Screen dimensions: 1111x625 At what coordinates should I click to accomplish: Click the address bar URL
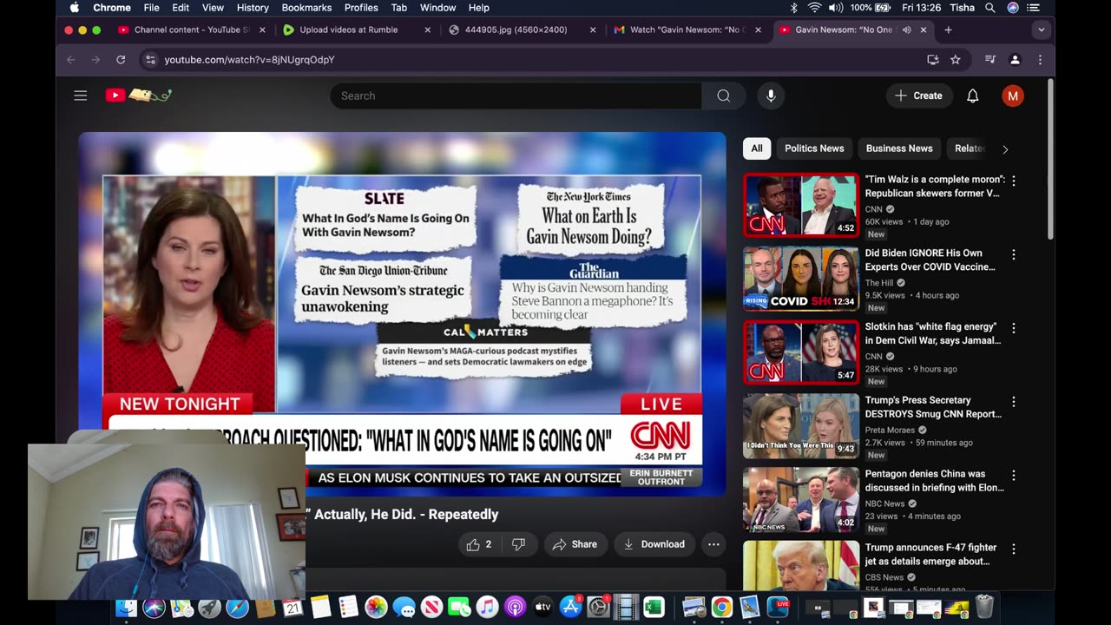[x=249, y=60]
